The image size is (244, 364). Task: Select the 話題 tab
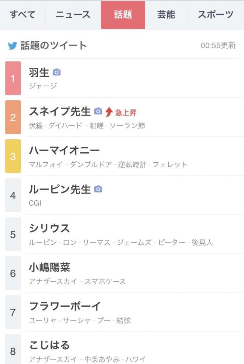coord(123,15)
